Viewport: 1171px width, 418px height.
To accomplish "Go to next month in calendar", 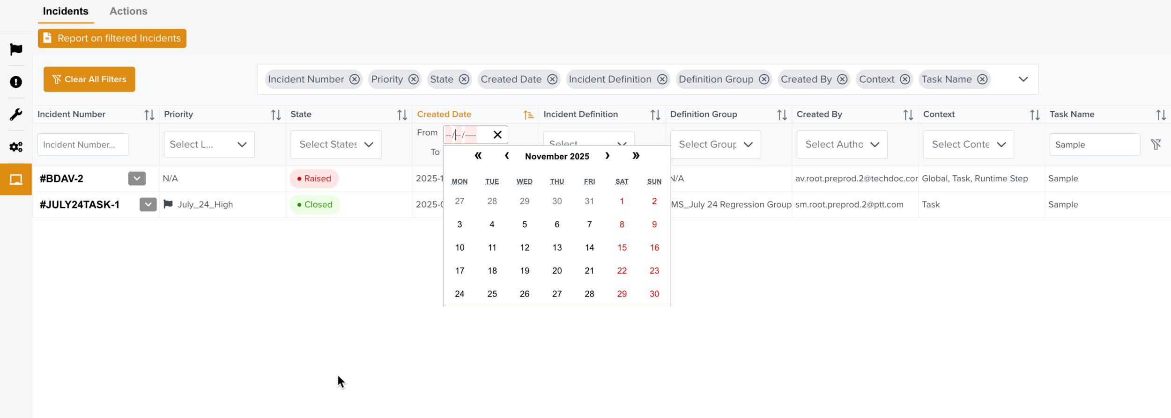I will coord(608,156).
